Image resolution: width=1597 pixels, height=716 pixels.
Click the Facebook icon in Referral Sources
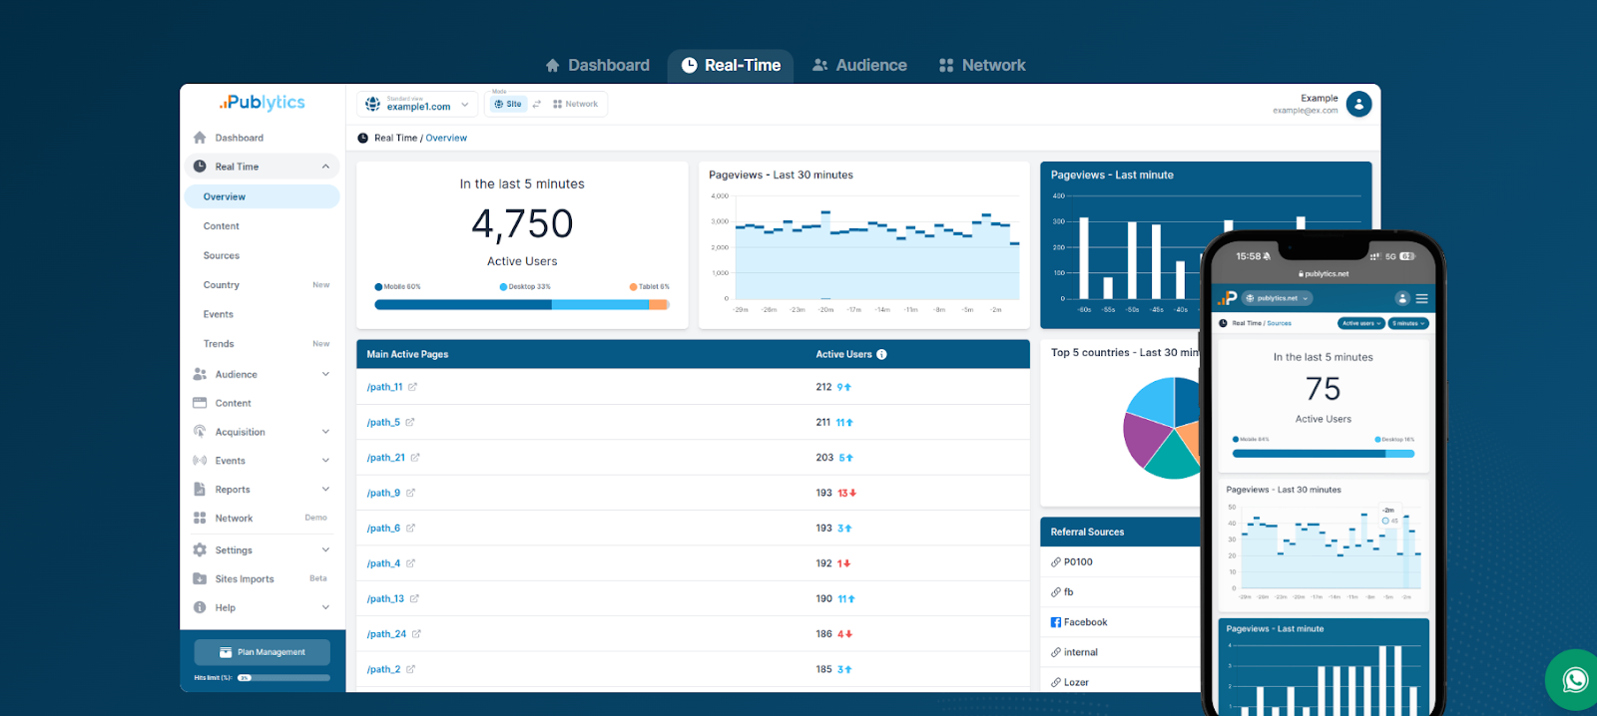(x=1056, y=622)
